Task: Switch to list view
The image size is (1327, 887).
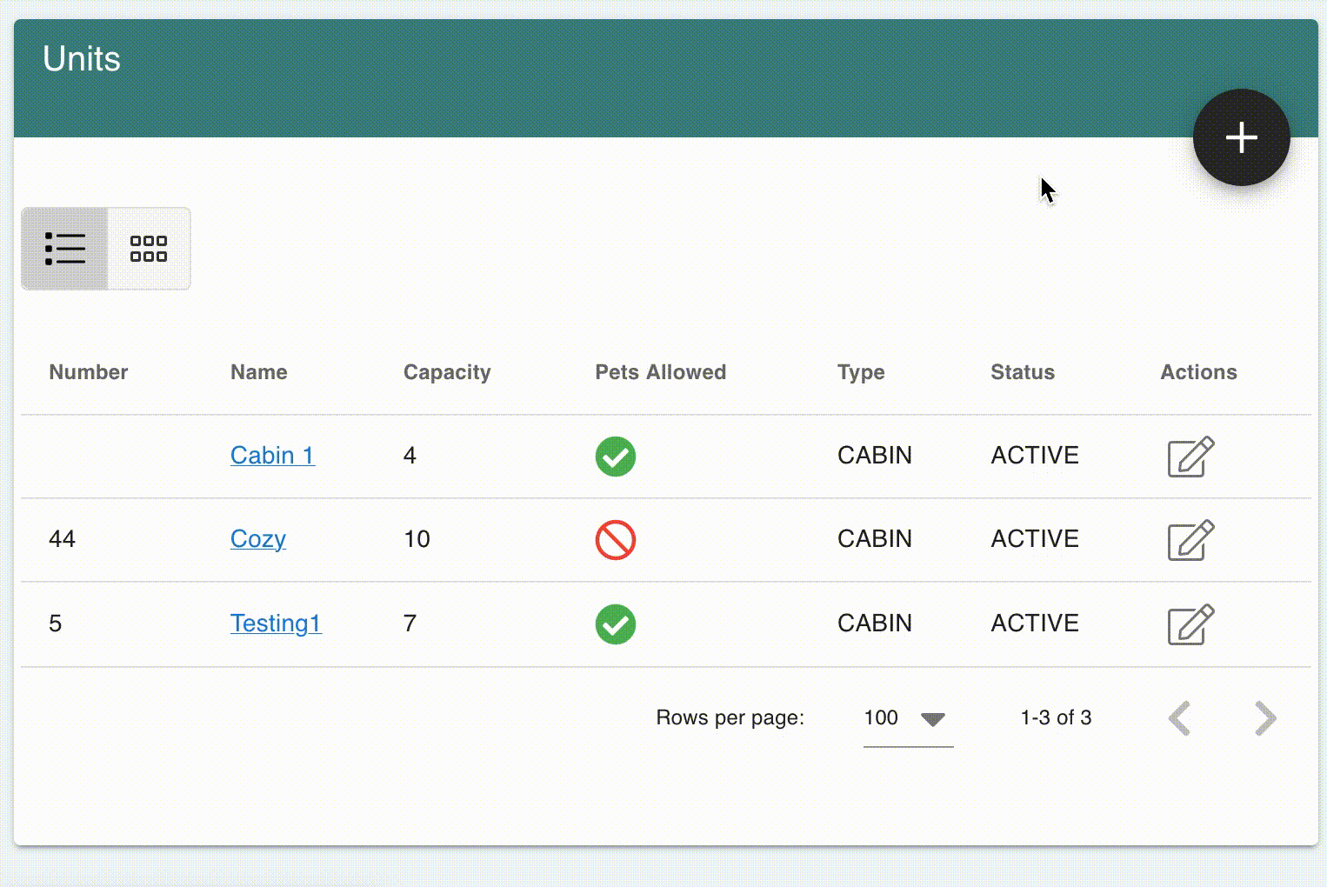Action: (65, 249)
